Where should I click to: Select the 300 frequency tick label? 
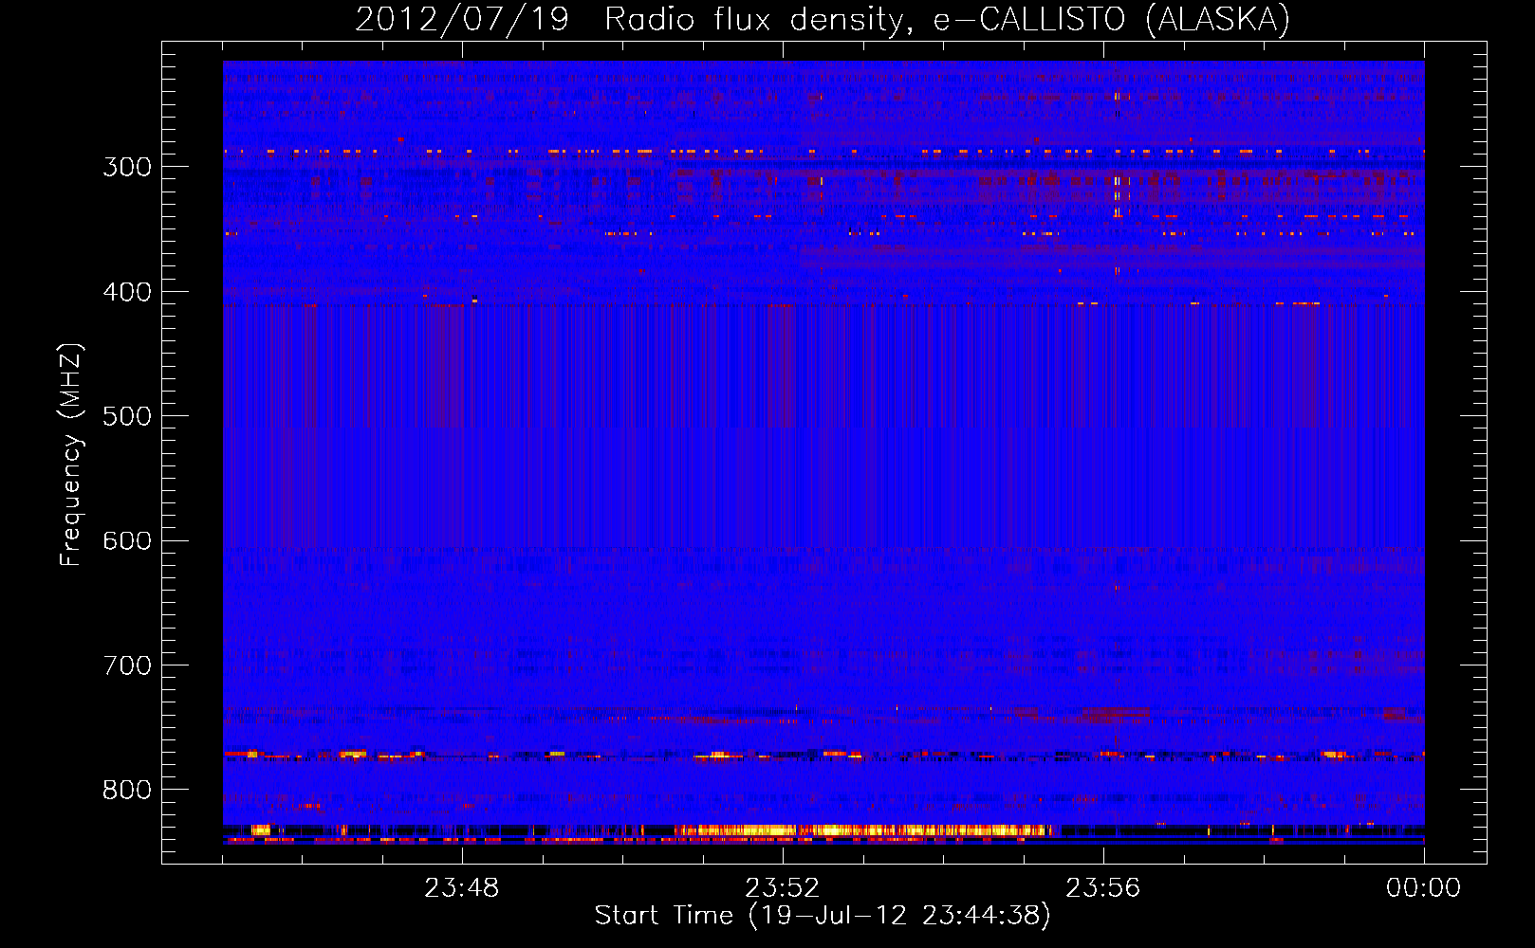[x=127, y=167]
